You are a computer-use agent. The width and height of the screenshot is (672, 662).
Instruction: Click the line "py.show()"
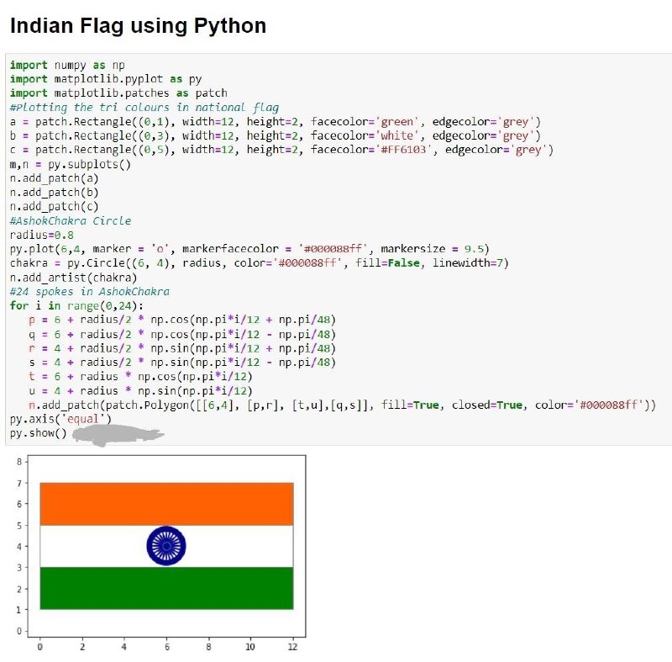[38, 433]
